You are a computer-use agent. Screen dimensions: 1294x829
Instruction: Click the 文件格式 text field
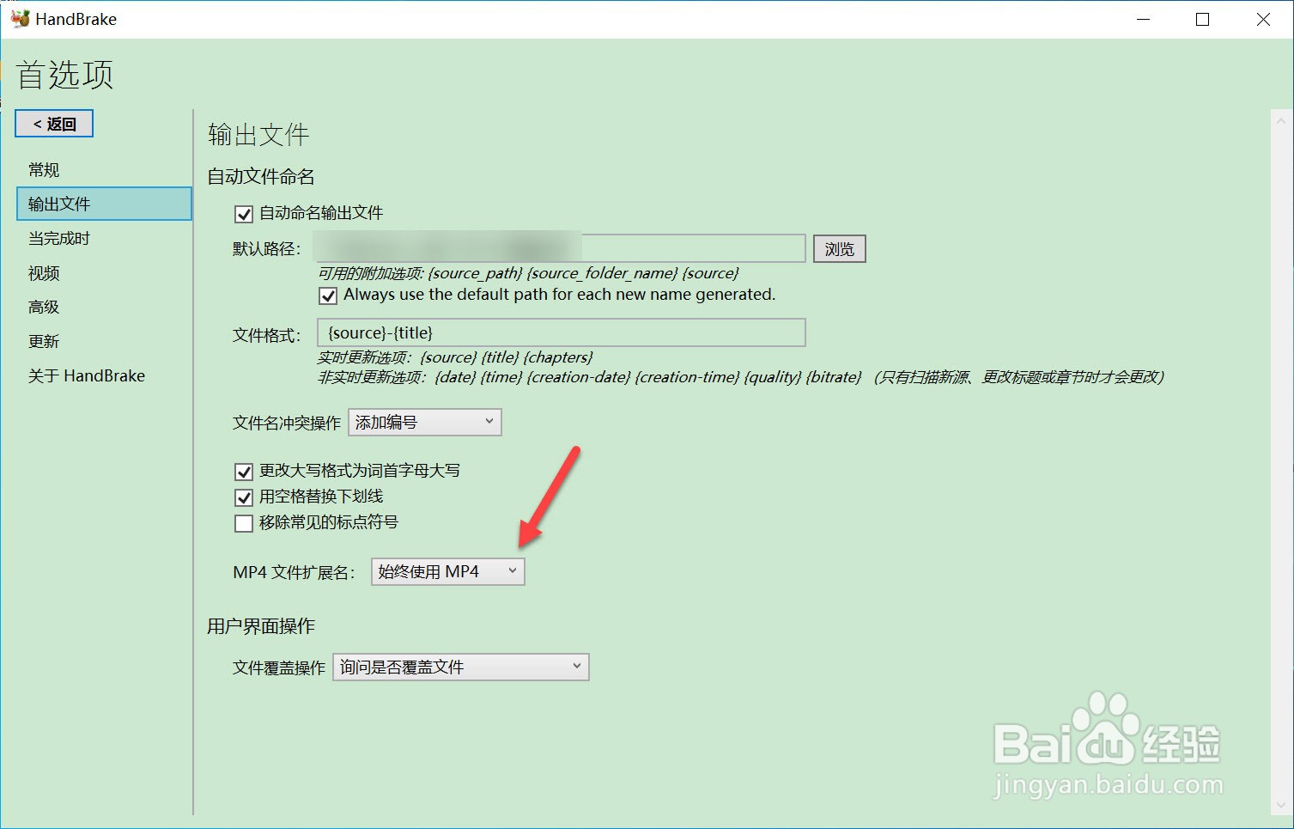coord(561,332)
